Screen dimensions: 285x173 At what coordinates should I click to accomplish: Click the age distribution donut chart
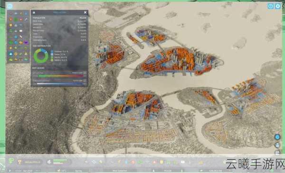coord(41,56)
